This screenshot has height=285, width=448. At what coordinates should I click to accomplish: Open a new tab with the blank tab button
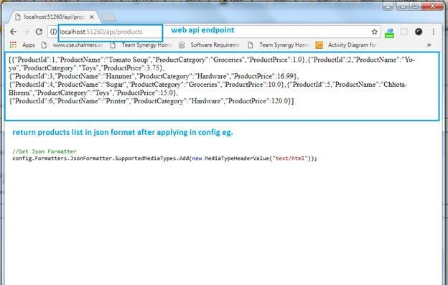pyautogui.click(x=109, y=17)
